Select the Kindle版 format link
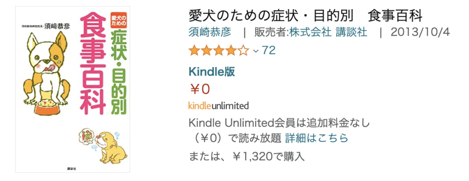This screenshot has width=469, height=181. pos(212,71)
